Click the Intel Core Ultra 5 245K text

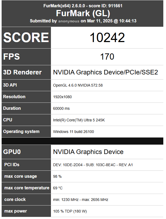pyautogui.click(x=79, y=120)
